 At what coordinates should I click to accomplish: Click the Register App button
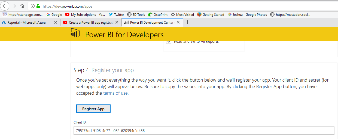point(93,109)
